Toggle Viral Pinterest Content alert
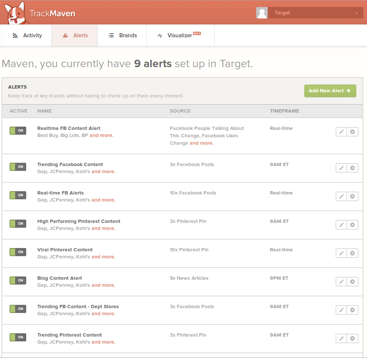The image size is (367, 358). coord(18,252)
